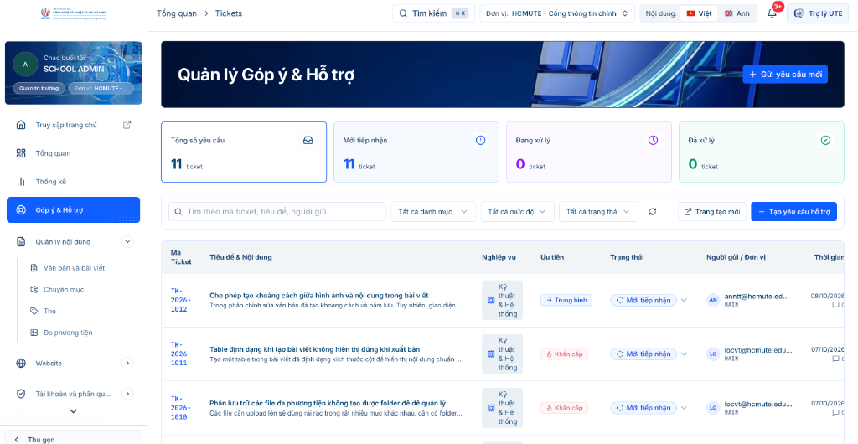Click the chip icon in TK-2026-1010 Nghiệp vụ tag
This screenshot has width=858, height=444.
(491, 408)
